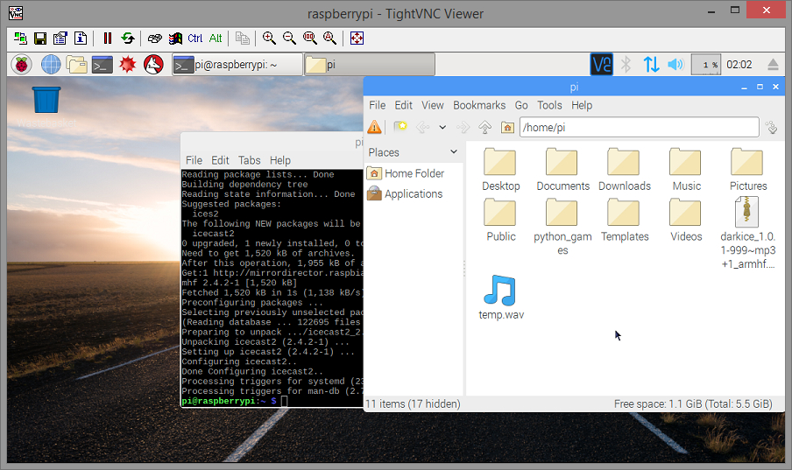Click the file transfer icon in the TightVNC toolbar

click(243, 39)
